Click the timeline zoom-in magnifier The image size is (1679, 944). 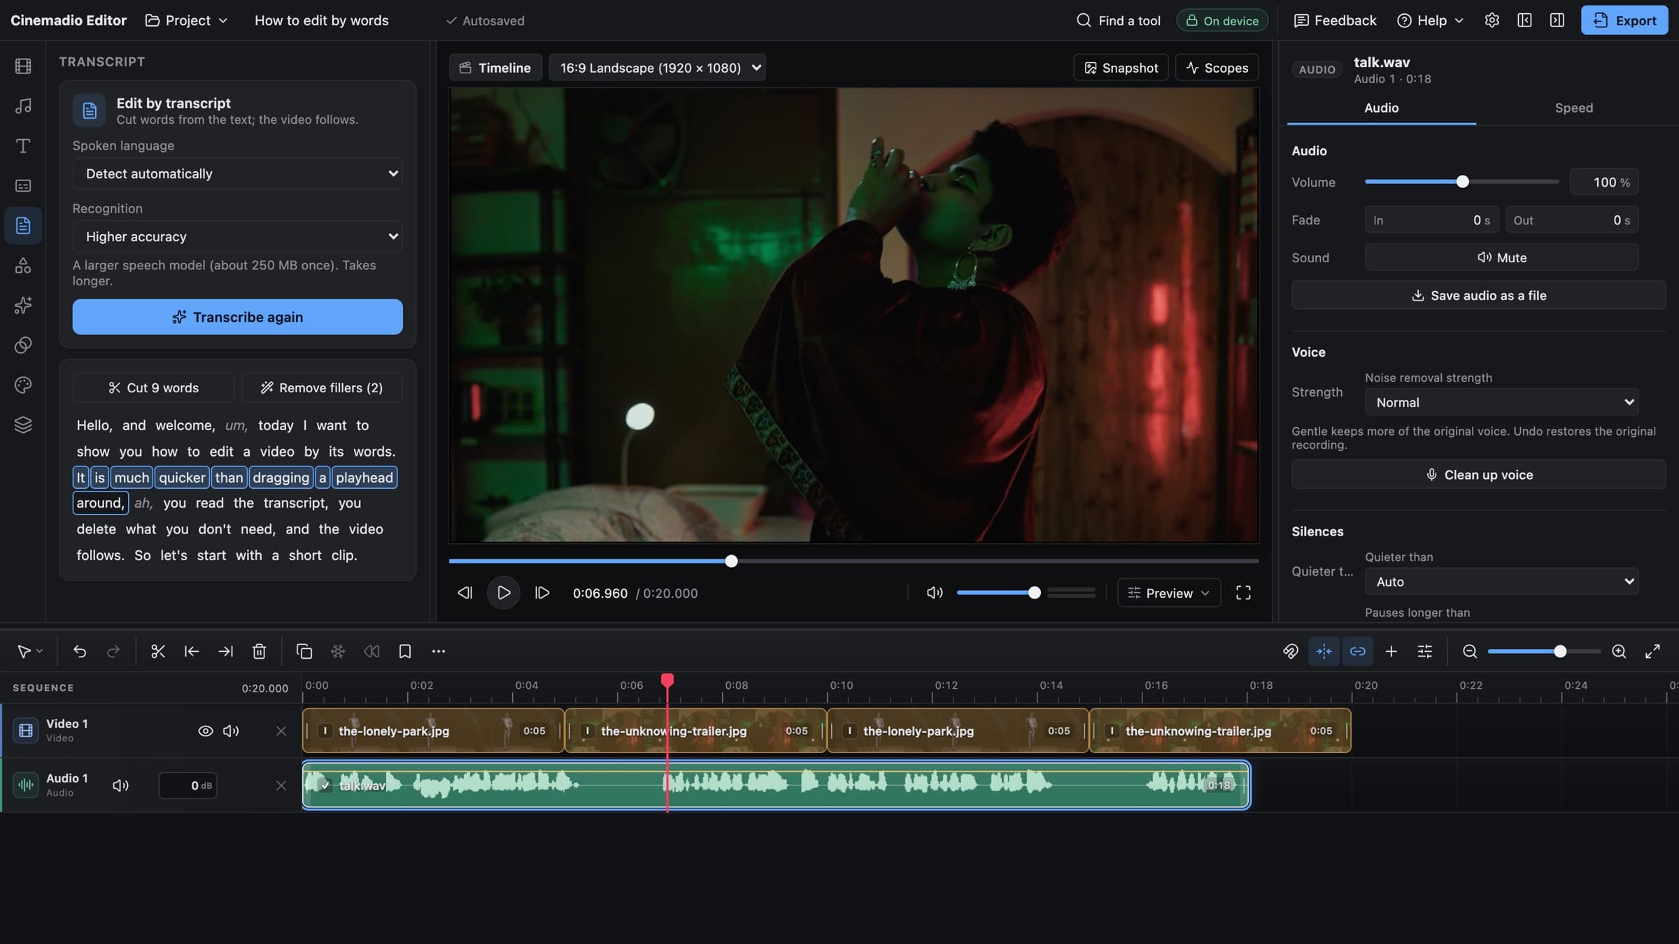pos(1619,652)
